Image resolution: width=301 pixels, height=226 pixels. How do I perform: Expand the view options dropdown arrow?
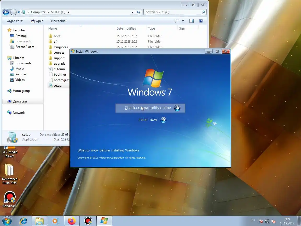(183, 21)
